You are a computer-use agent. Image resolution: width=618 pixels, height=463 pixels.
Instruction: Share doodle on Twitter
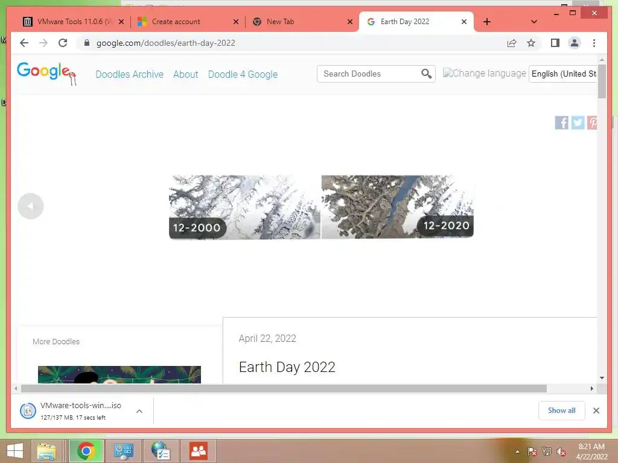tap(578, 122)
